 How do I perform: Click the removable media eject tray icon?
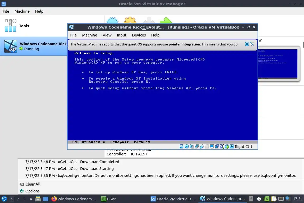tap(251, 199)
